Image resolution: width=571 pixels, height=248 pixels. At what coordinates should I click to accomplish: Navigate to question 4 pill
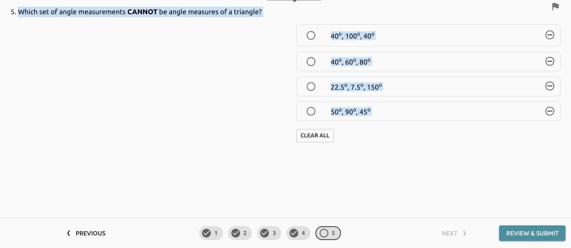298,233
